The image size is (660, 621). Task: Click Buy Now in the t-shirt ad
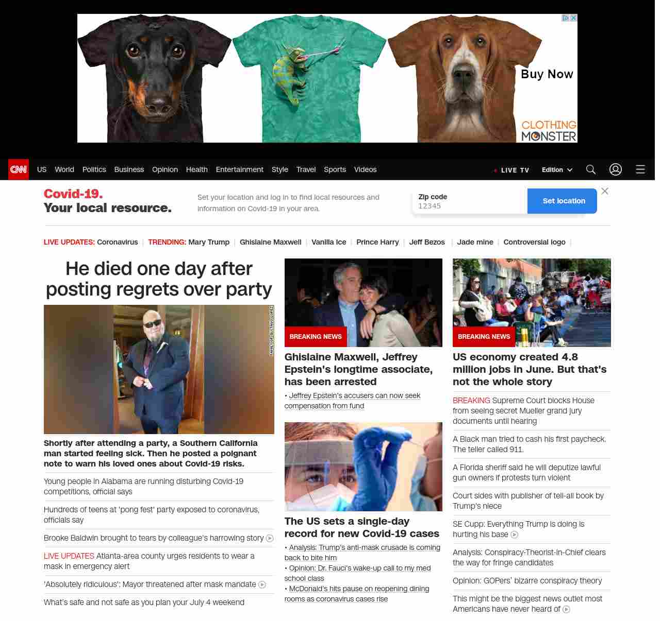coord(547,74)
